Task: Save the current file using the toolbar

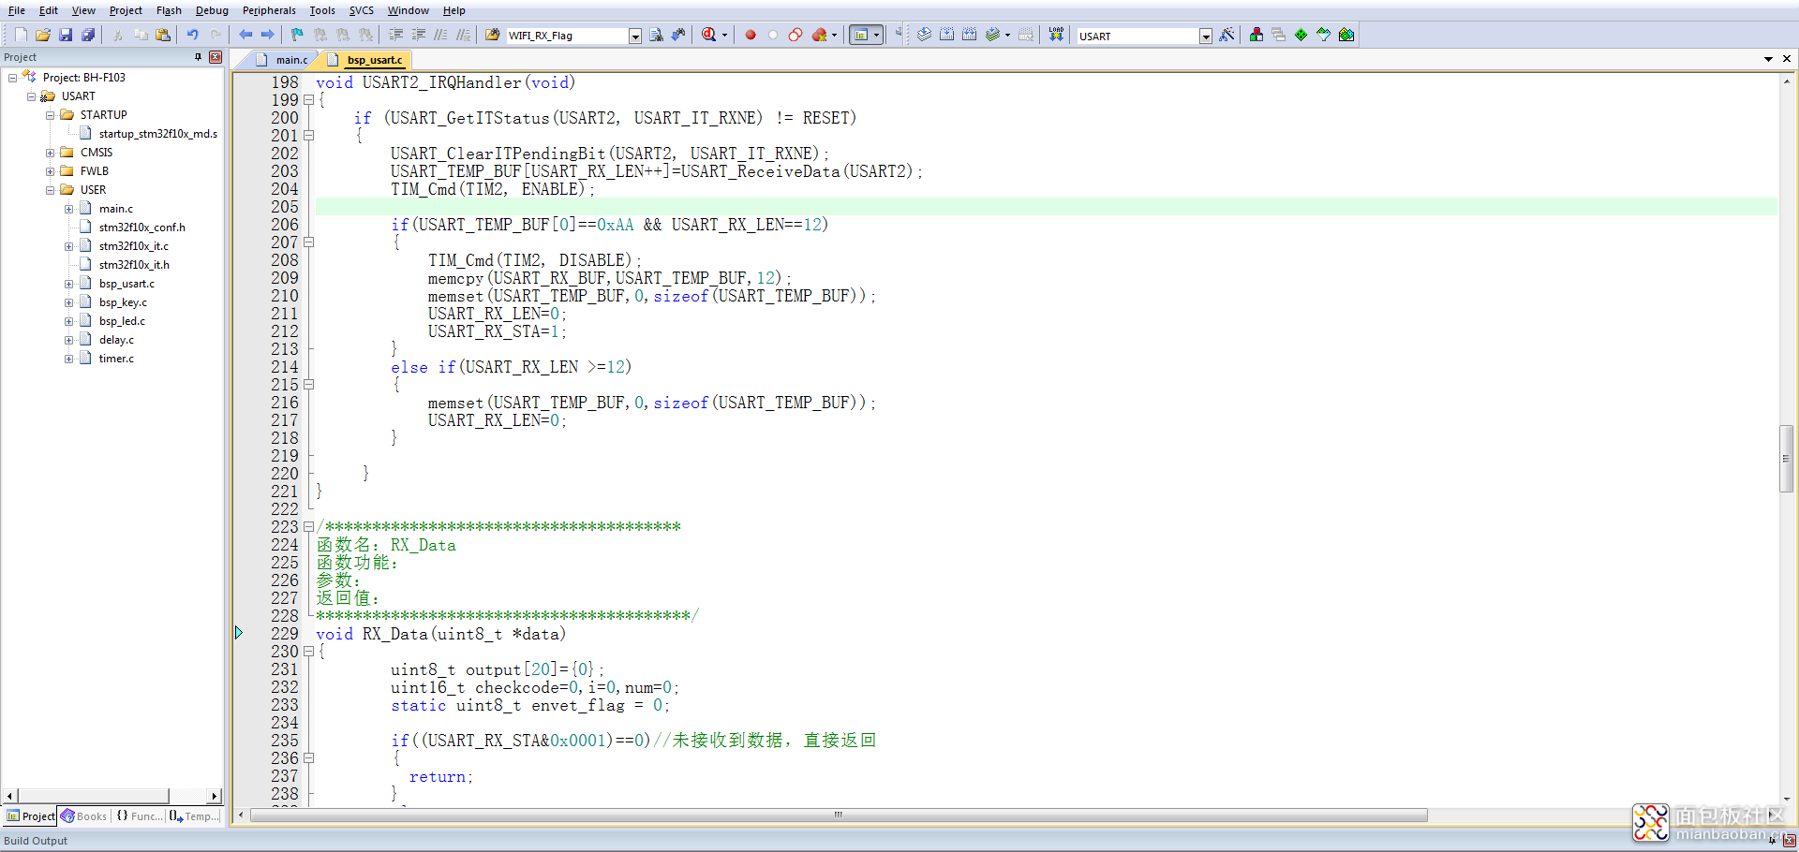Action: (x=66, y=35)
